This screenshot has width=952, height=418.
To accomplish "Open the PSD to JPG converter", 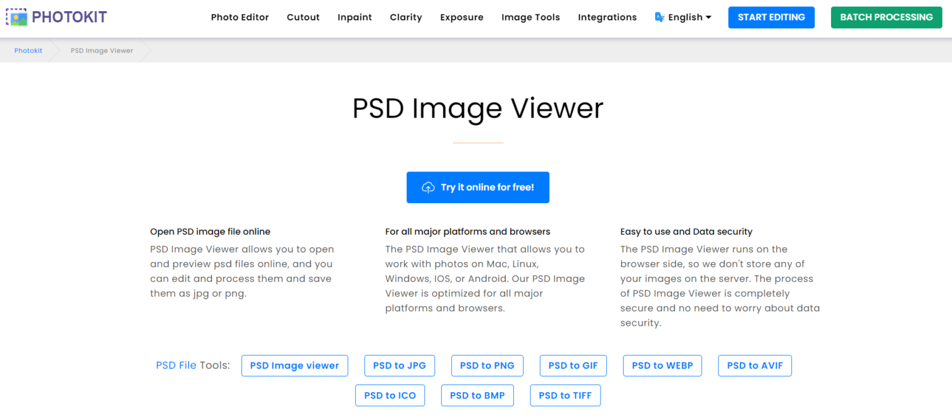I will tap(399, 365).
